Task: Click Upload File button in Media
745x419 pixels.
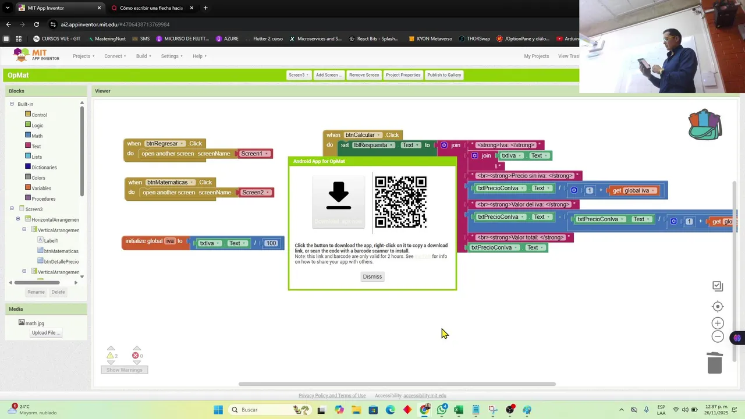Action: point(47,333)
